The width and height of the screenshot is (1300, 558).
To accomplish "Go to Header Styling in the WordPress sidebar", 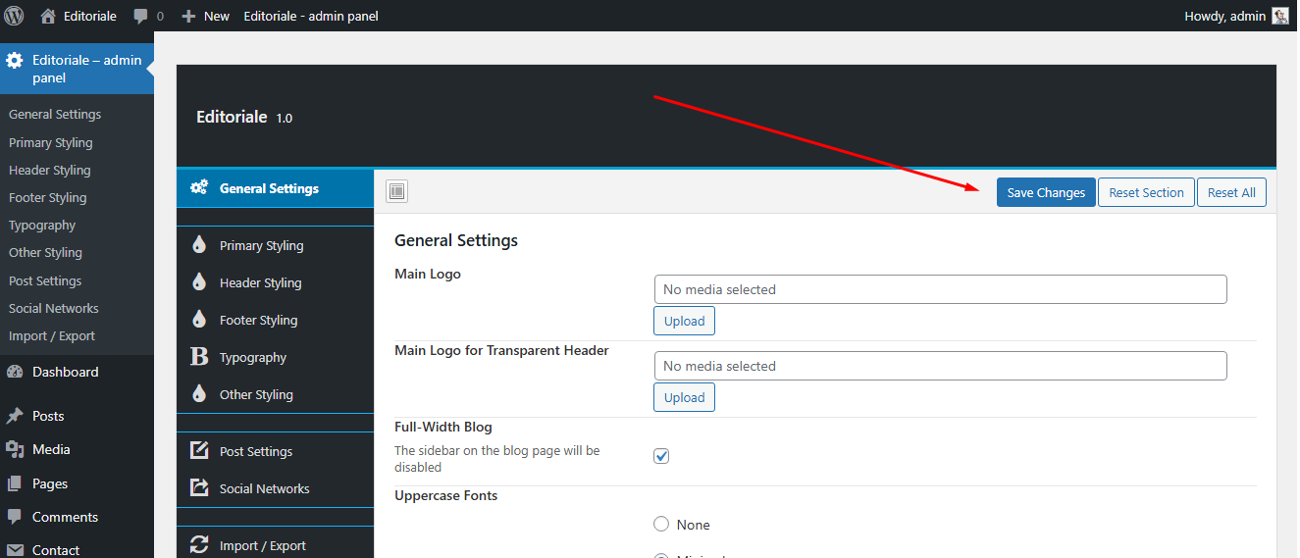I will point(49,170).
